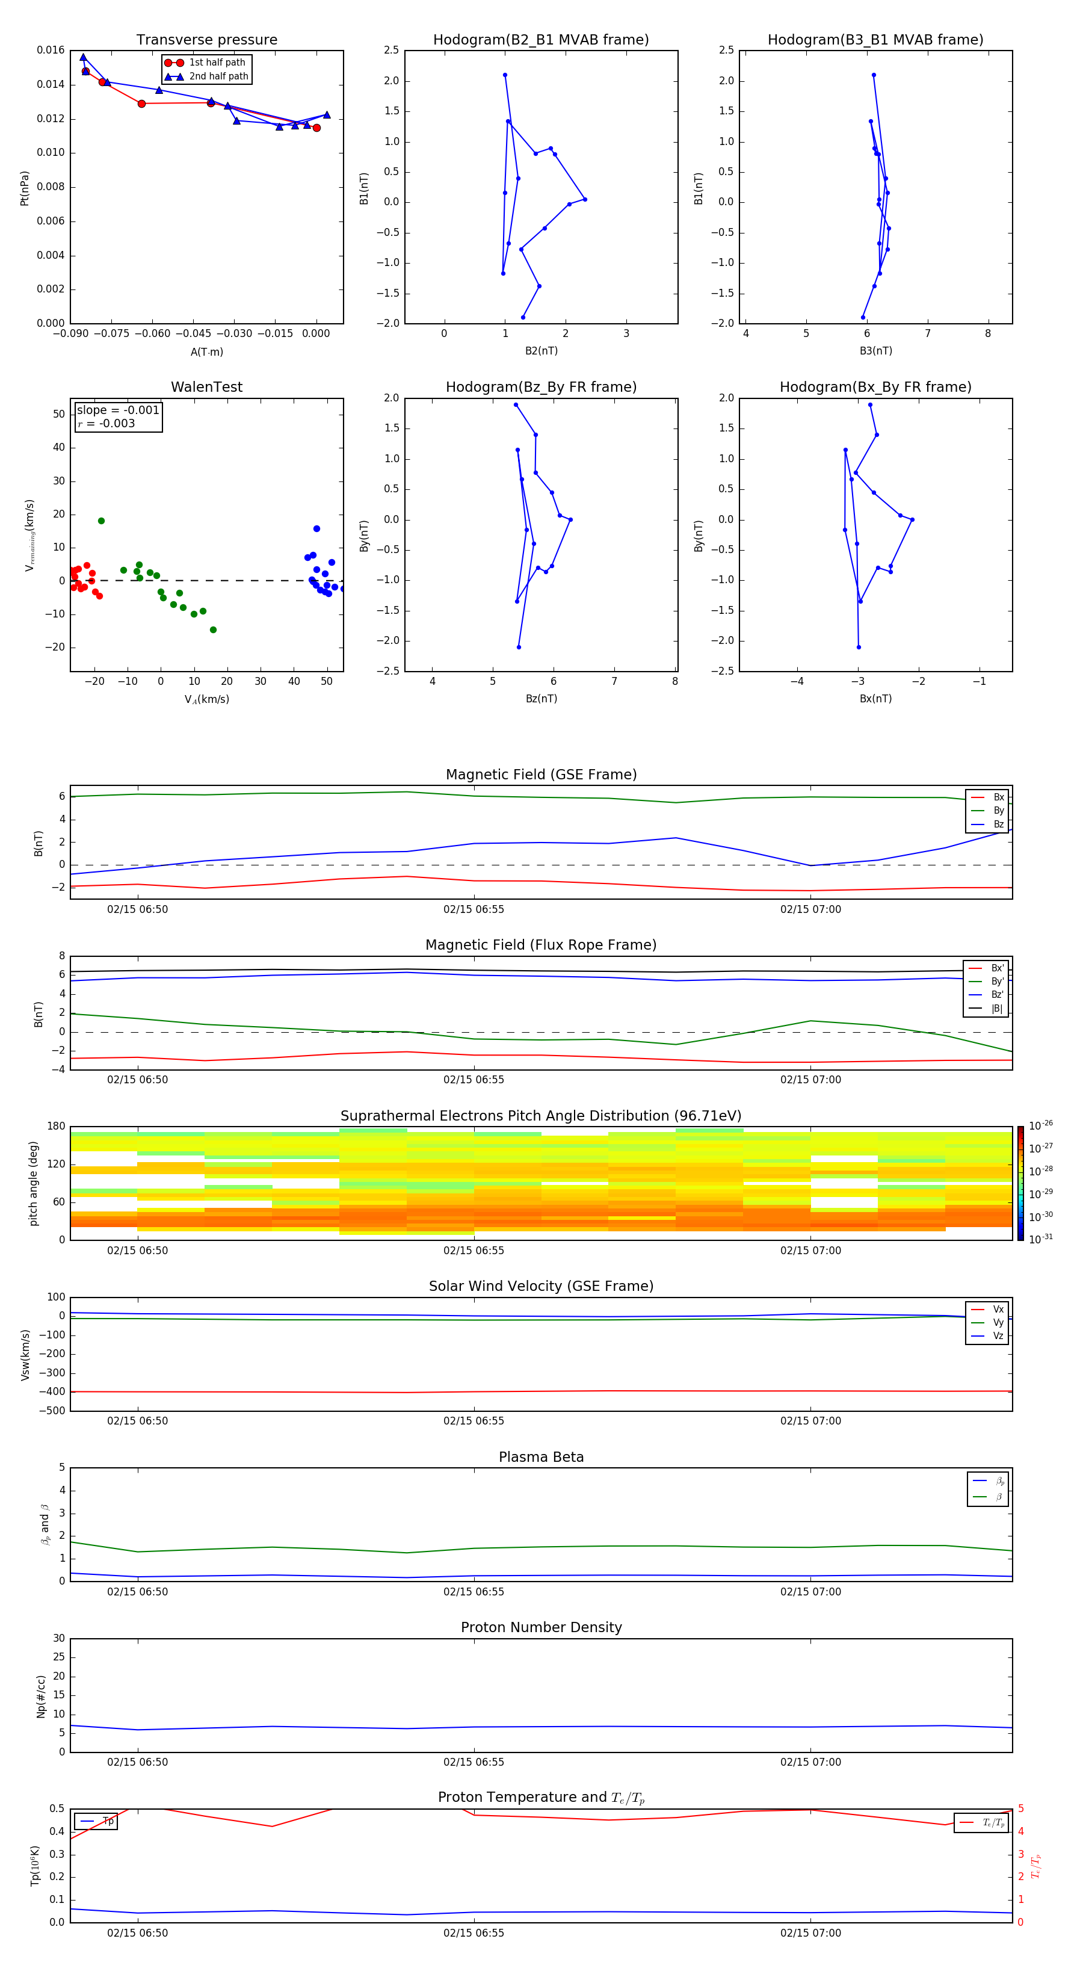Click the '02/15 06:50' tick under Proton Number Density
Viewport: 1083px width, 1986px height.
click(137, 1762)
